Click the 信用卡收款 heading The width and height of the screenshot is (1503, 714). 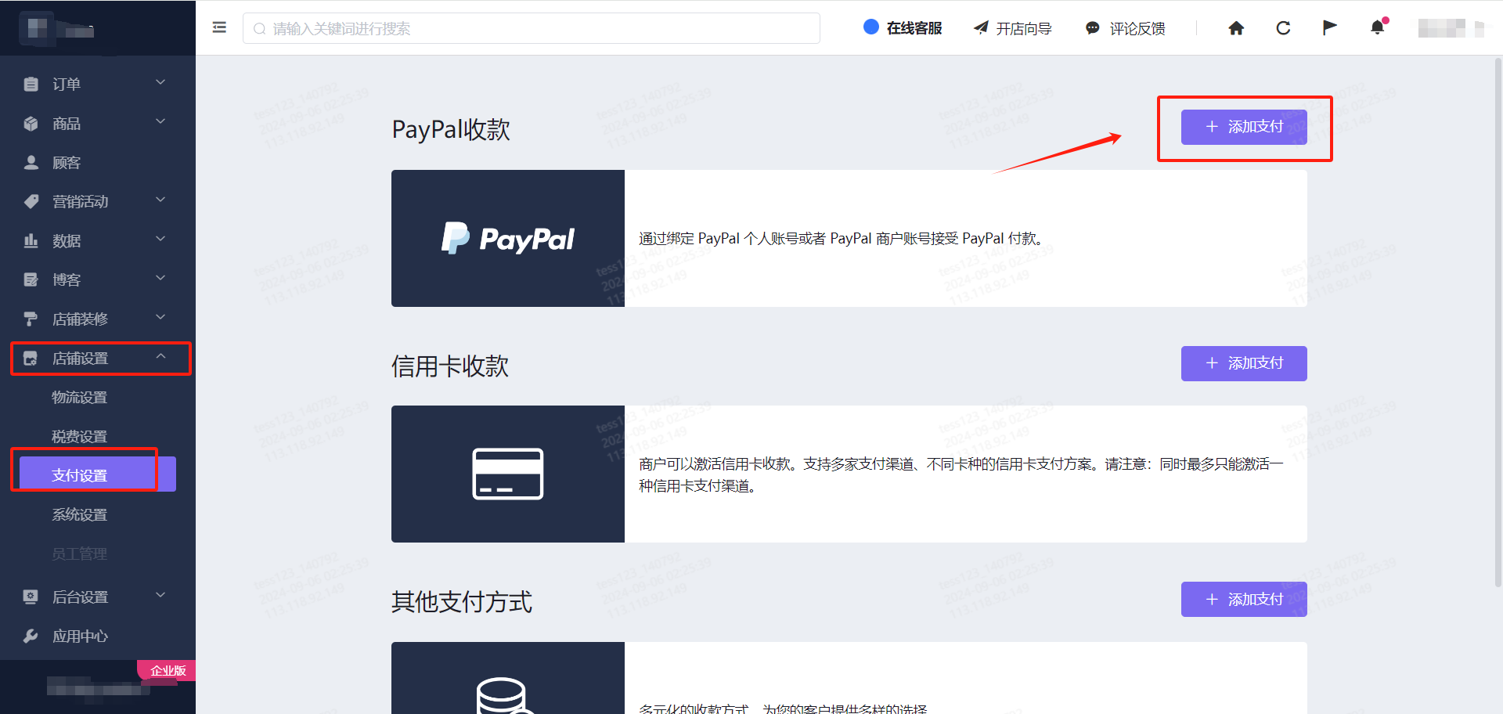tap(450, 366)
